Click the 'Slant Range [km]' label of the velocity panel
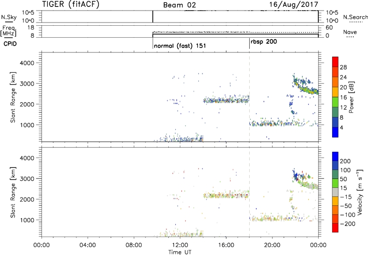 pyautogui.click(x=13, y=192)
